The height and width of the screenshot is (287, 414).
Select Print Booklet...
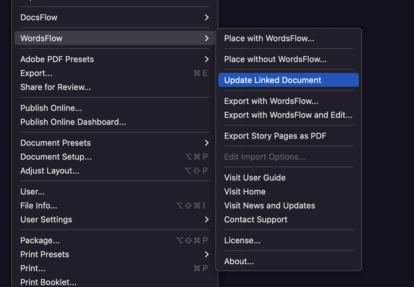(115, 282)
